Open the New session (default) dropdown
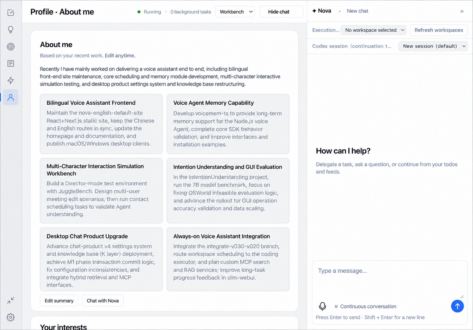 click(433, 46)
